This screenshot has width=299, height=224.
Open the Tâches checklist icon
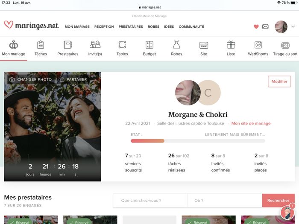41,45
